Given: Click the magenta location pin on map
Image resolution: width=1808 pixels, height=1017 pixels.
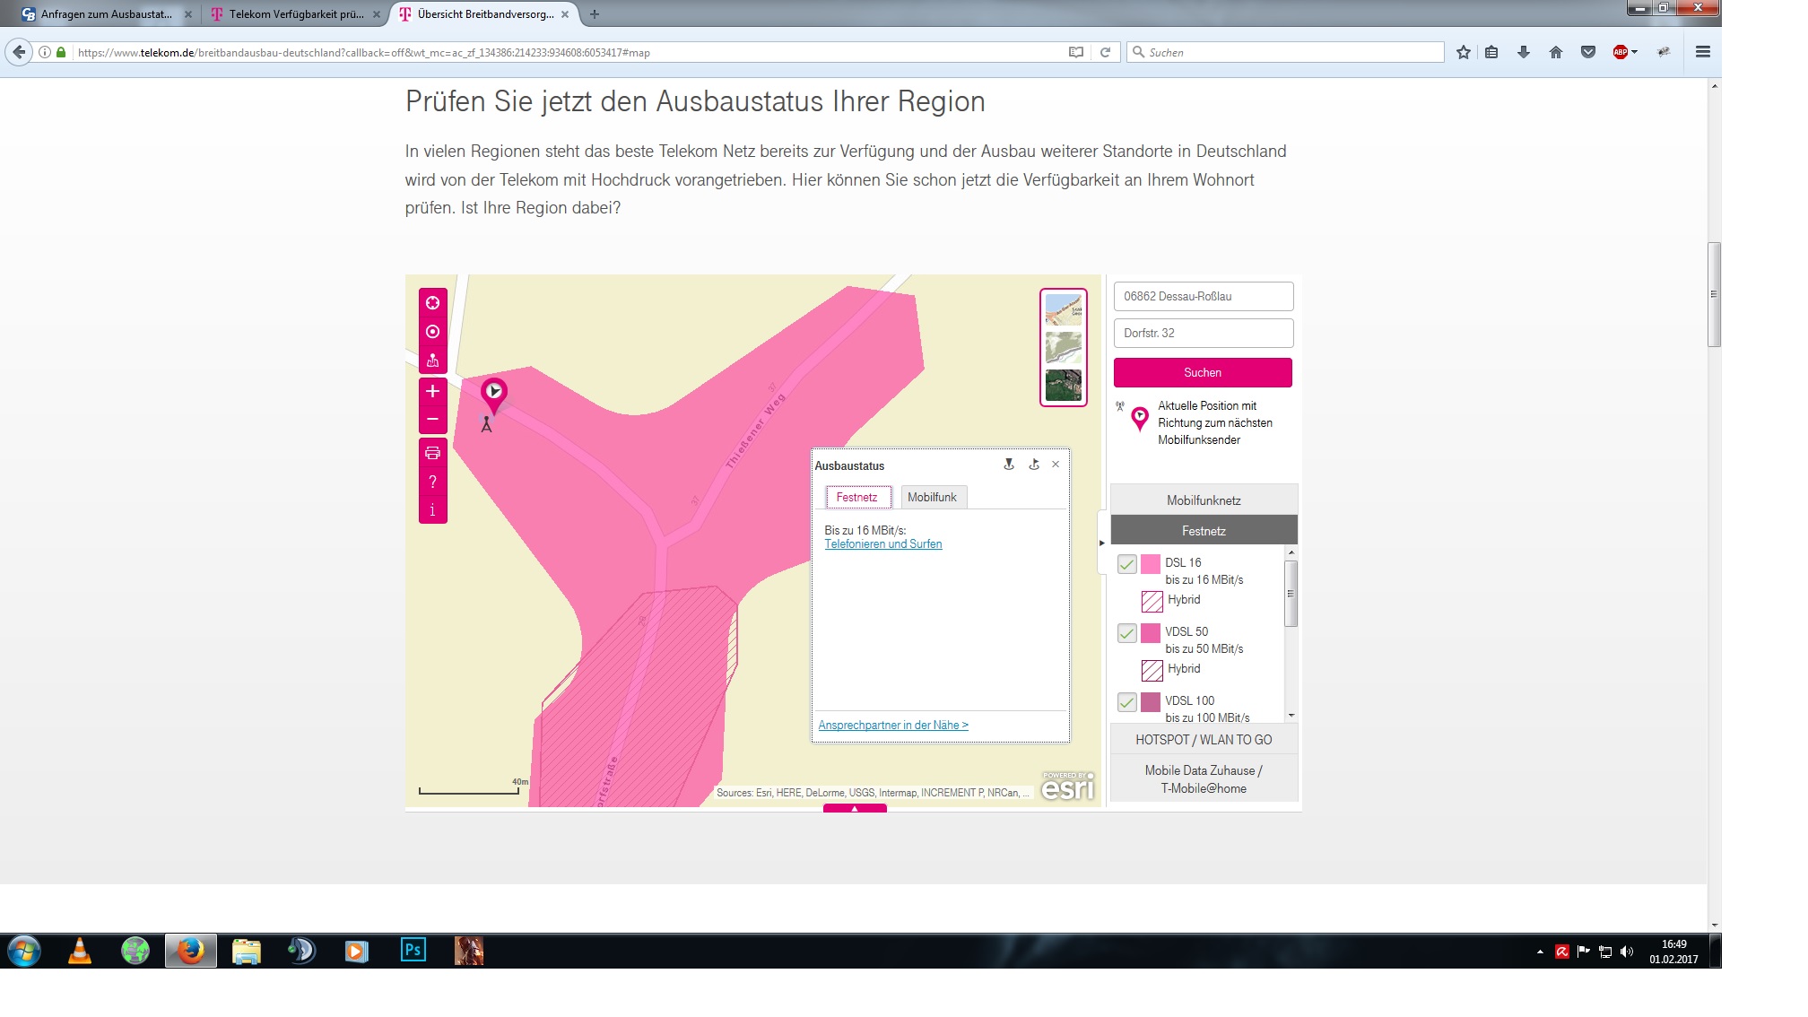Looking at the screenshot, I should [493, 393].
